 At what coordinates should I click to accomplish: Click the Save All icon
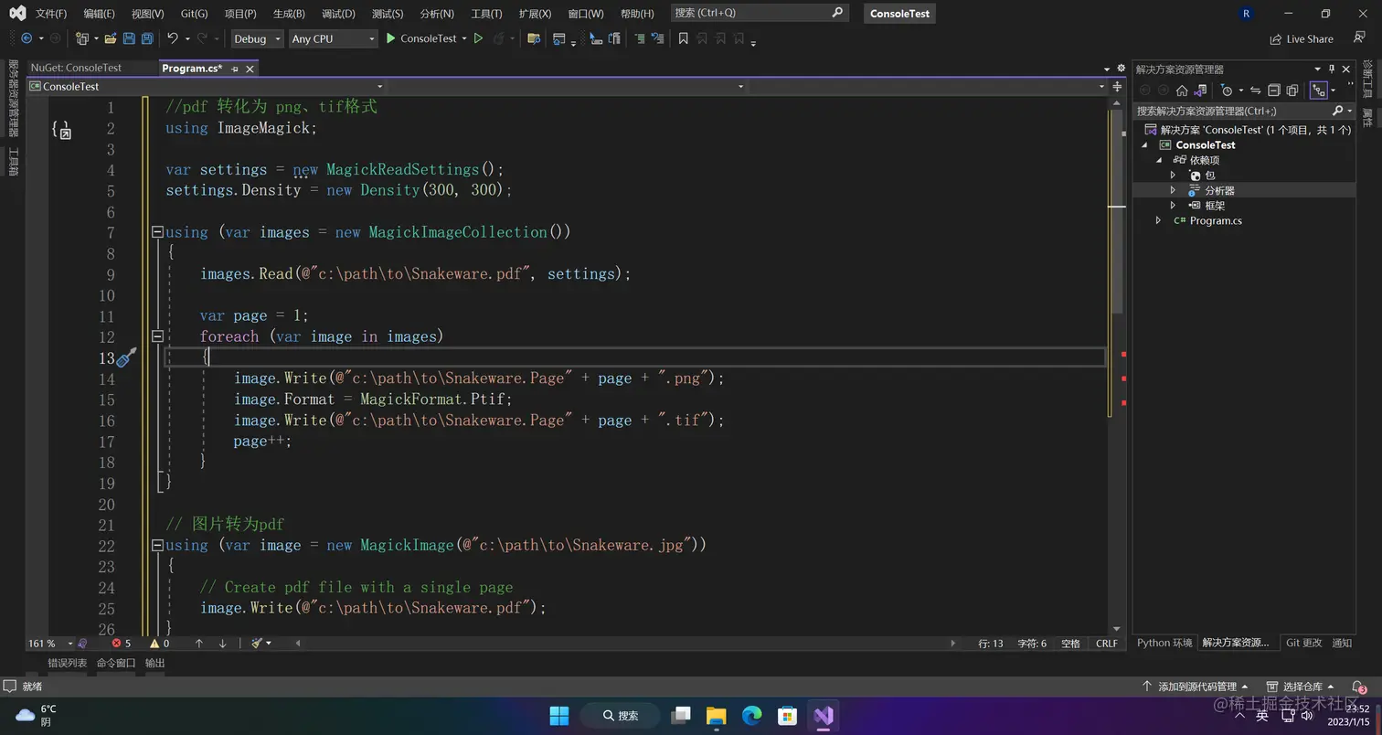pyautogui.click(x=147, y=38)
